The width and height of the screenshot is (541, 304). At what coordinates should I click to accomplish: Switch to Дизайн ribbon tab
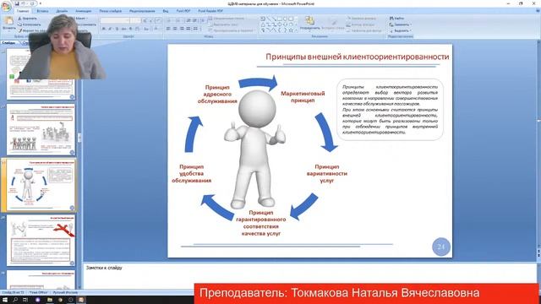[62, 11]
